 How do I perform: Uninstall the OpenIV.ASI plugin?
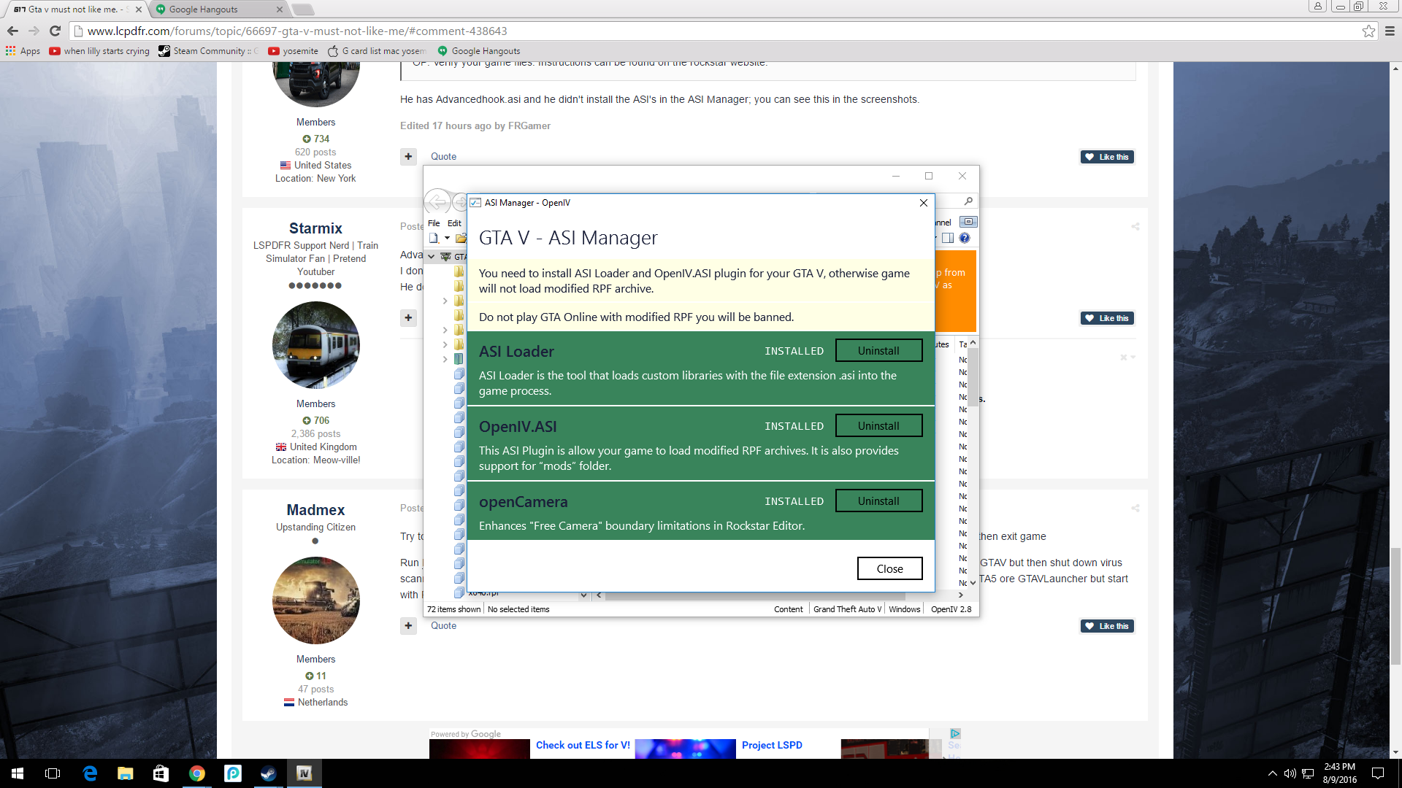[878, 426]
